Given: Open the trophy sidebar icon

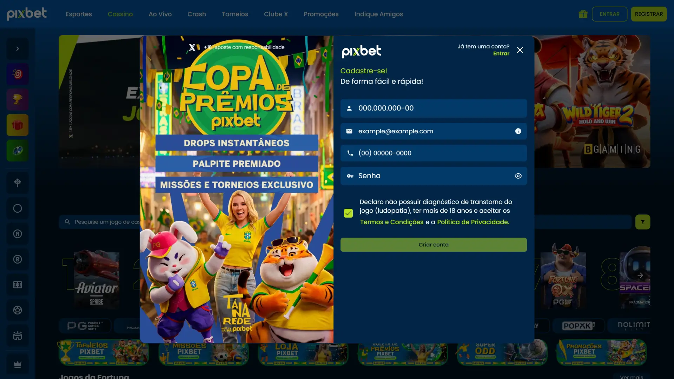Looking at the screenshot, I should [x=18, y=100].
